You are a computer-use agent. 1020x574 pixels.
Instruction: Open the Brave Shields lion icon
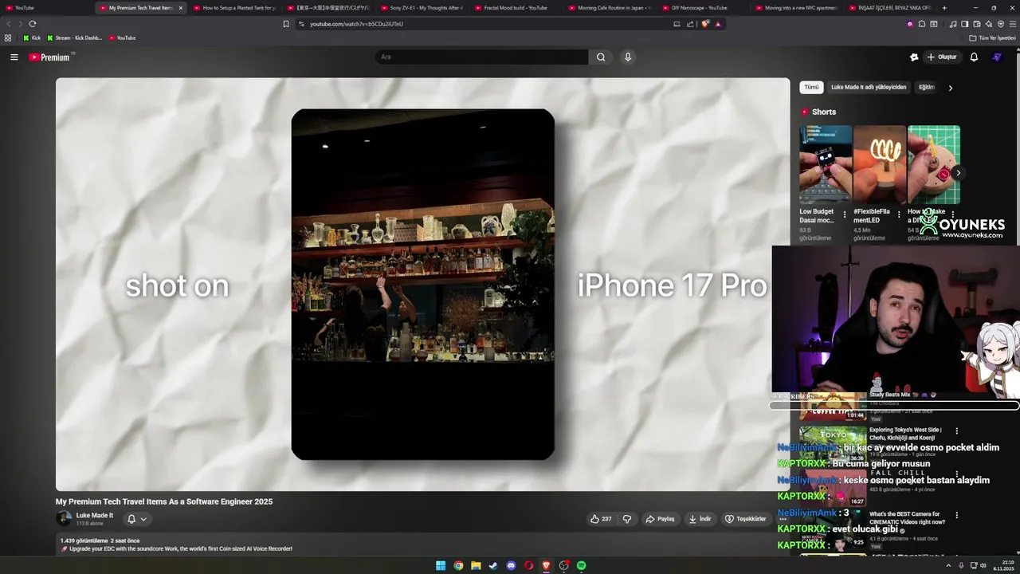tap(705, 24)
